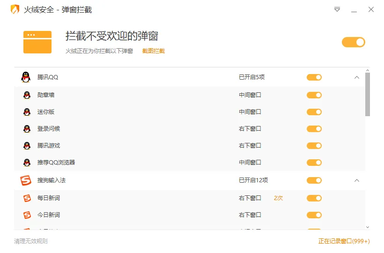Image resolution: width=384 pixels, height=253 pixels.
Task: Click the 已开启12项 status text
Action: click(x=253, y=180)
